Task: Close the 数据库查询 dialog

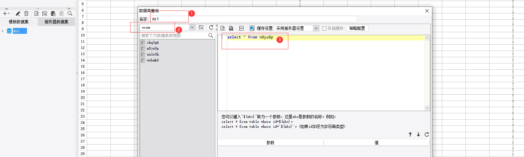Action: click(427, 11)
